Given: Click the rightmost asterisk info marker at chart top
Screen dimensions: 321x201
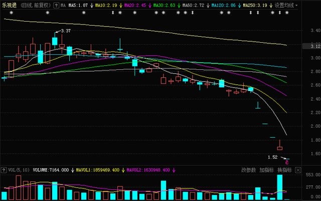Looking at the screenshot, I should coord(287,13).
